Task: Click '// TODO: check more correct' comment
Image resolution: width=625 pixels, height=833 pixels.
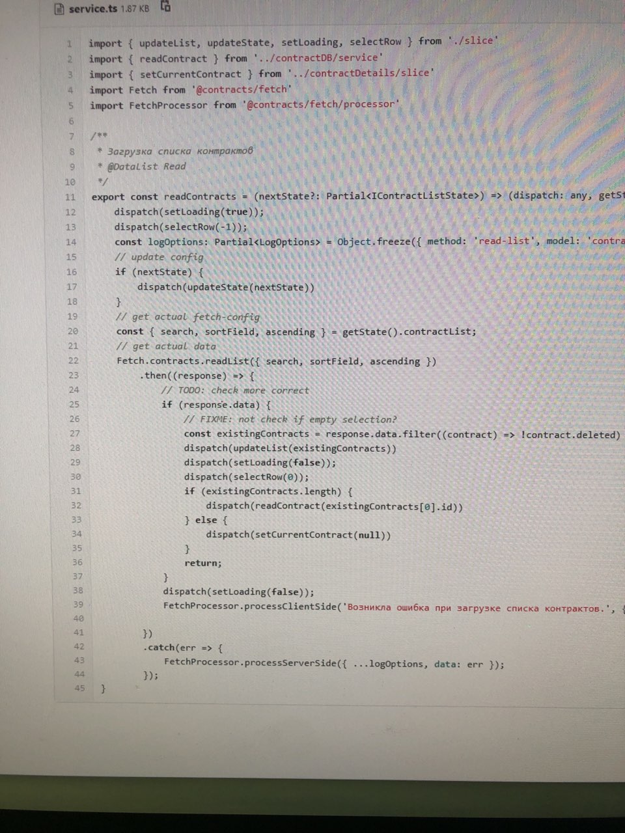Action: tap(235, 390)
